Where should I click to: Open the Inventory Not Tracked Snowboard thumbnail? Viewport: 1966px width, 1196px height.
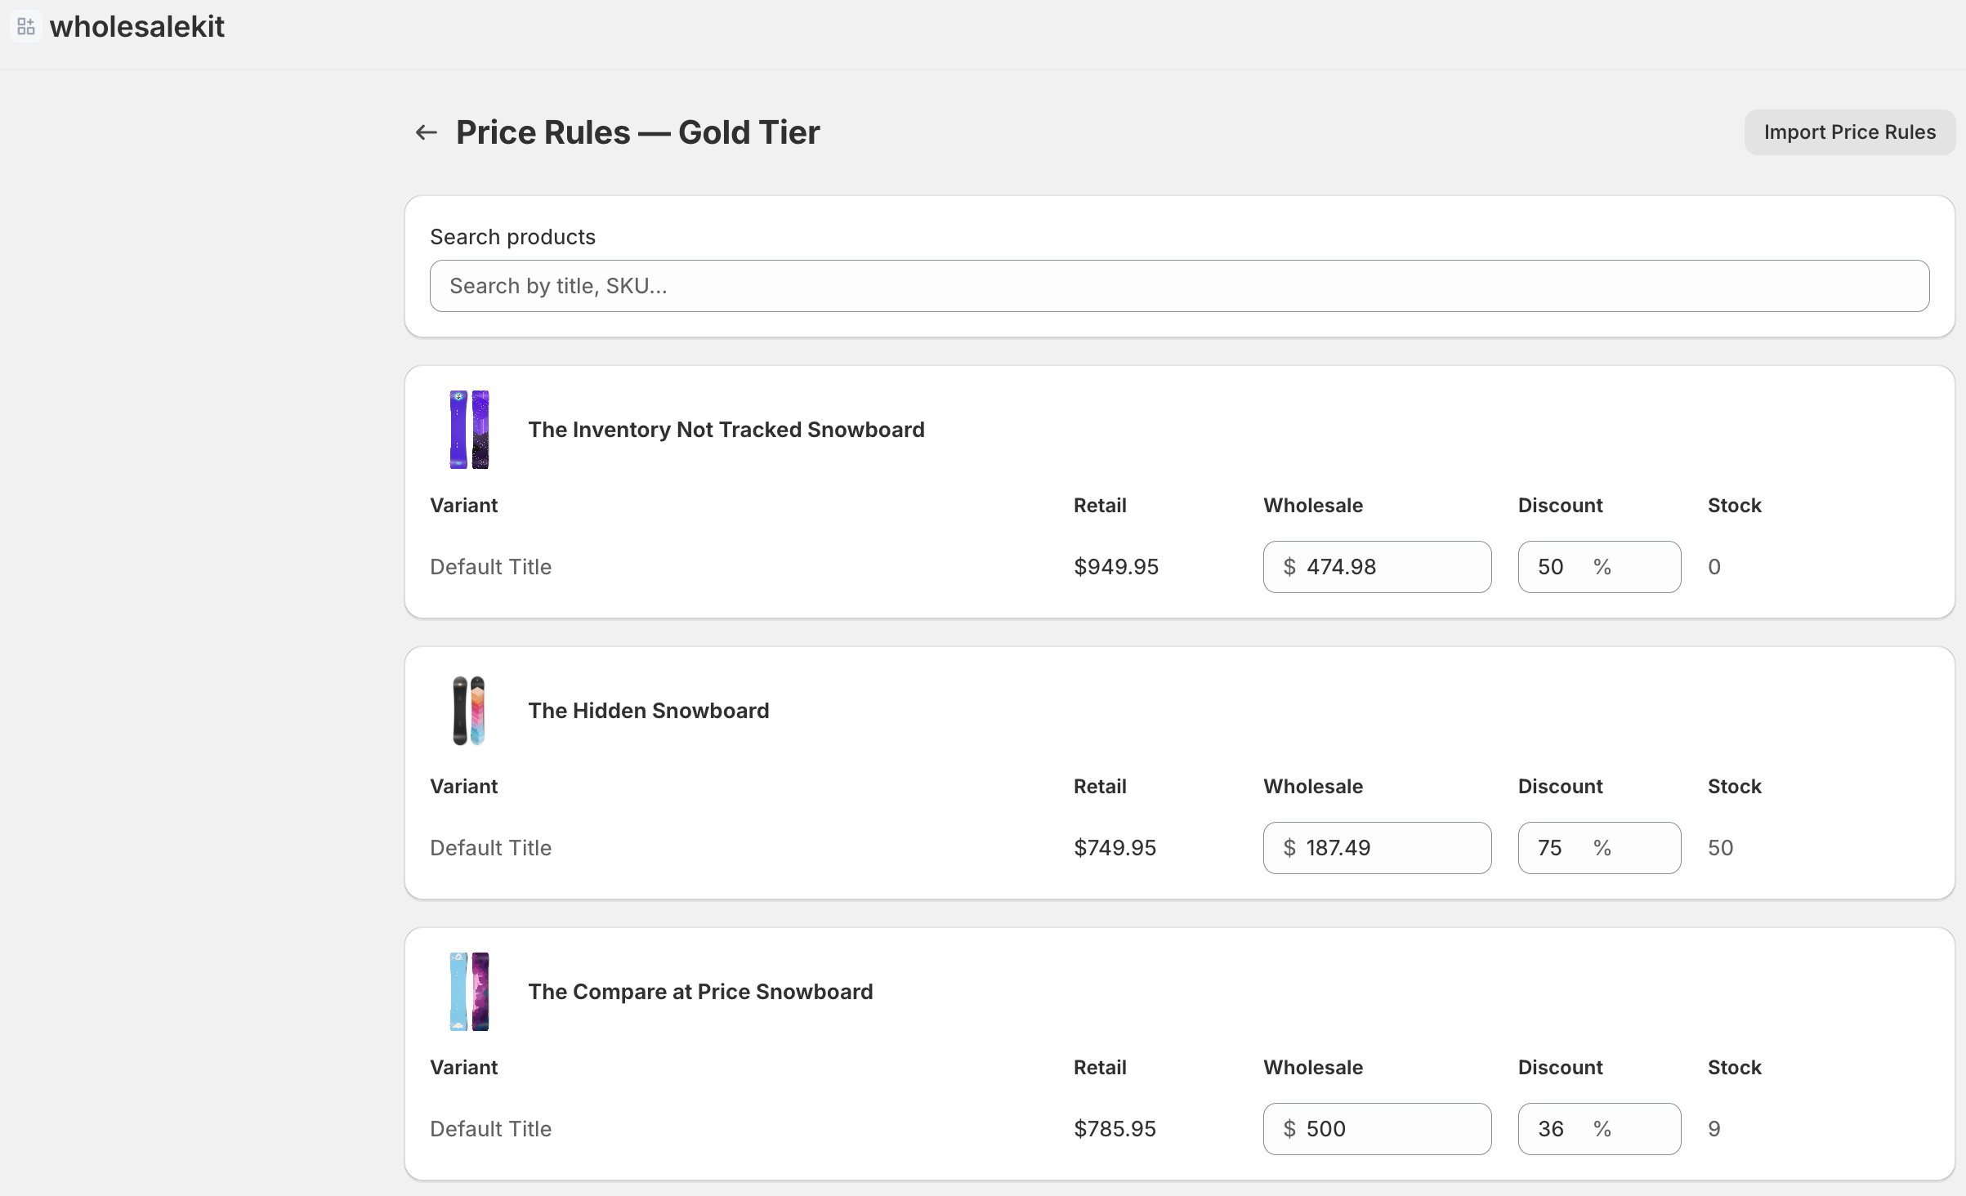pyautogui.click(x=470, y=429)
